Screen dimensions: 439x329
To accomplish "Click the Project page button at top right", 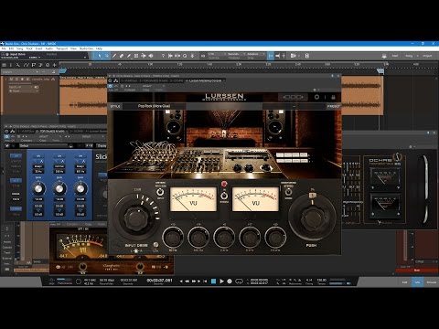I will (x=427, y=56).
